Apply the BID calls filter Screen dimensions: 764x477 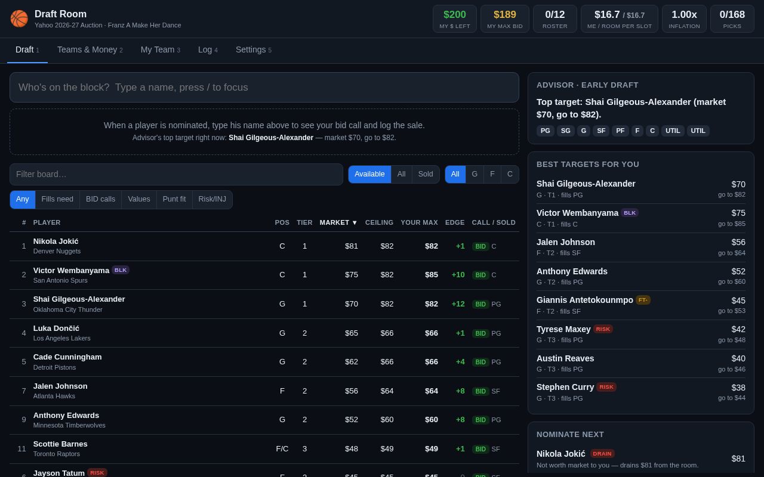[x=100, y=199]
